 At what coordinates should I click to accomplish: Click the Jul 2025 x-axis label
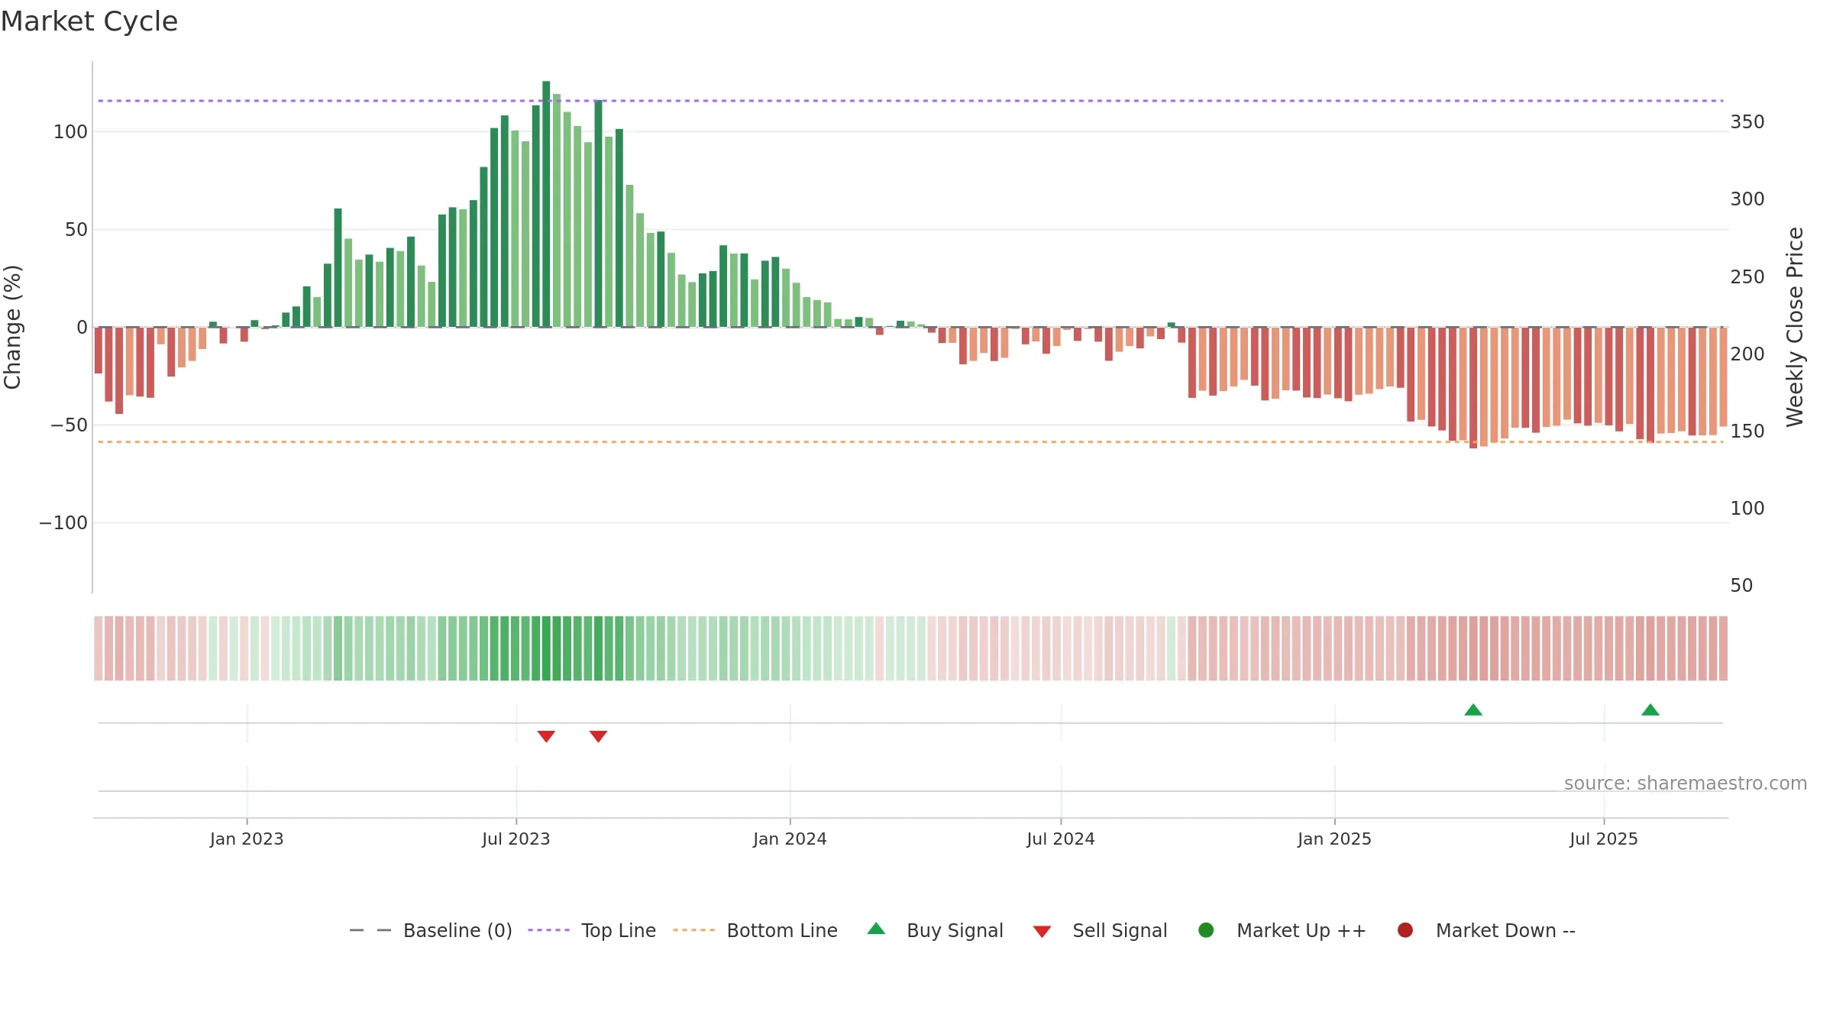click(x=1604, y=839)
